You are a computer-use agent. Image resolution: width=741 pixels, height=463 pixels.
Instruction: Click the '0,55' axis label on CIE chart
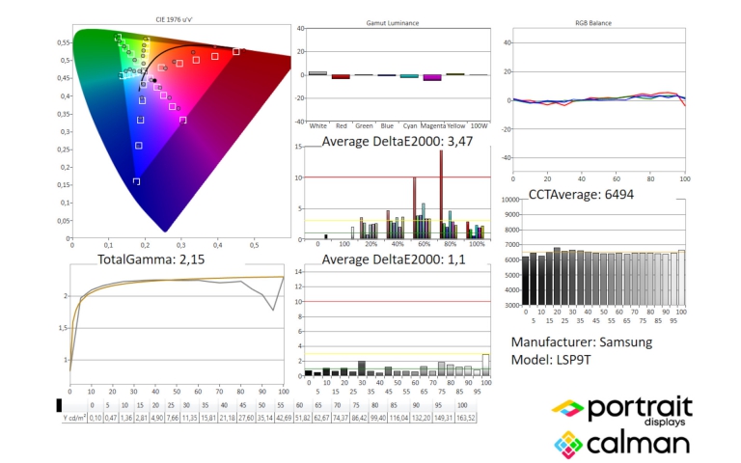click(64, 42)
